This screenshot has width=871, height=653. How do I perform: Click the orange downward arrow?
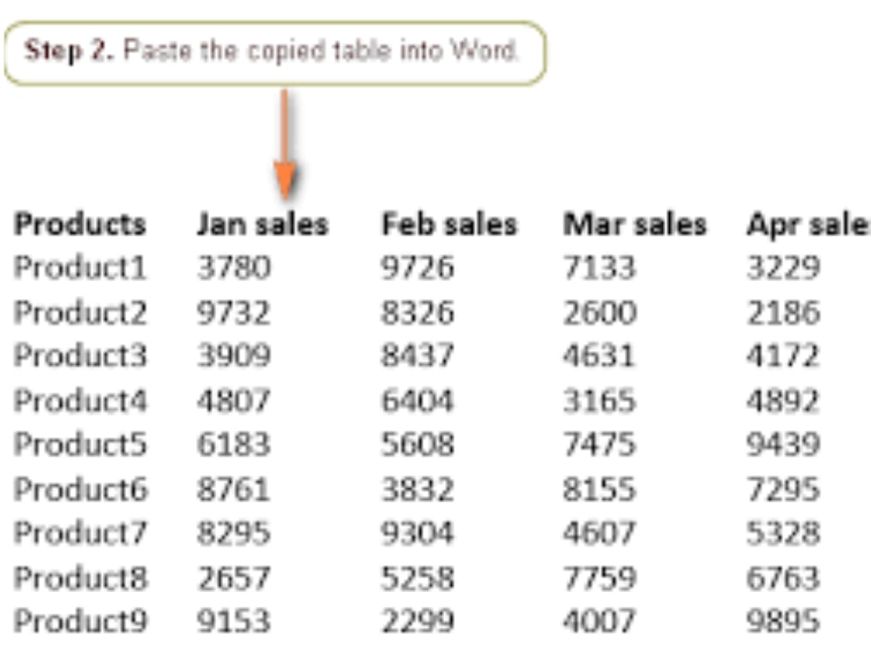(285, 145)
